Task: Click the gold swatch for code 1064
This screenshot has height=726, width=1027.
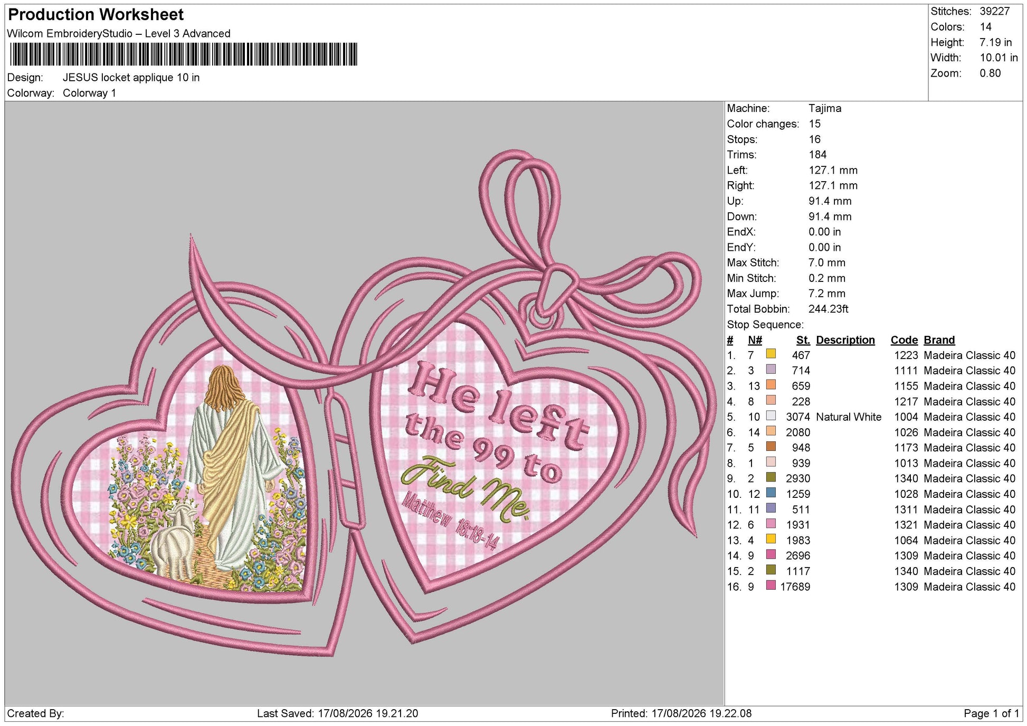Action: [x=771, y=539]
